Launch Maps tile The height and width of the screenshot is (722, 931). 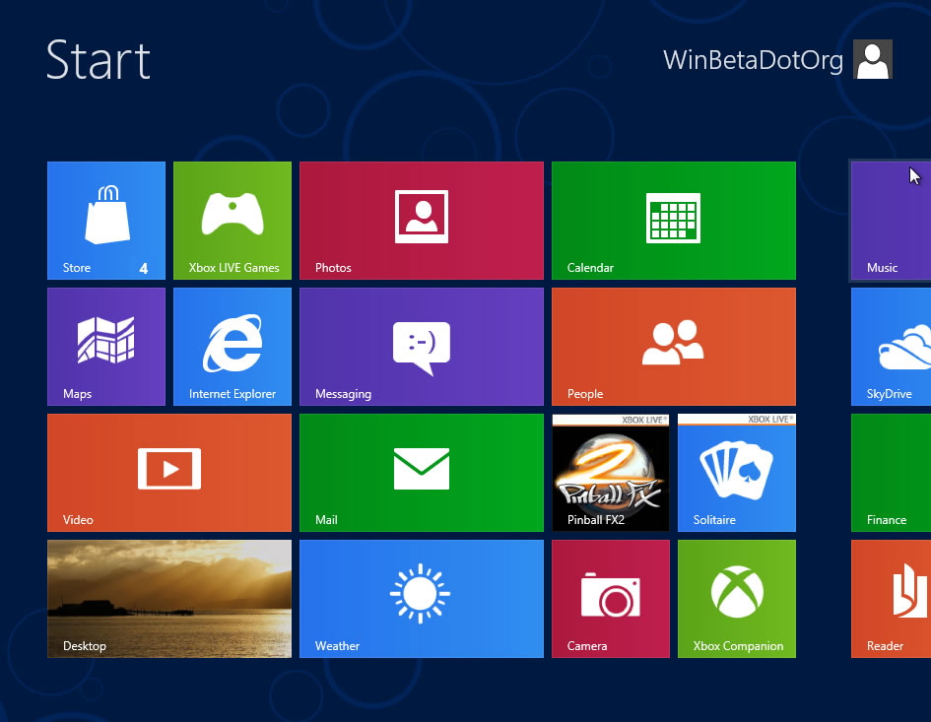106,347
